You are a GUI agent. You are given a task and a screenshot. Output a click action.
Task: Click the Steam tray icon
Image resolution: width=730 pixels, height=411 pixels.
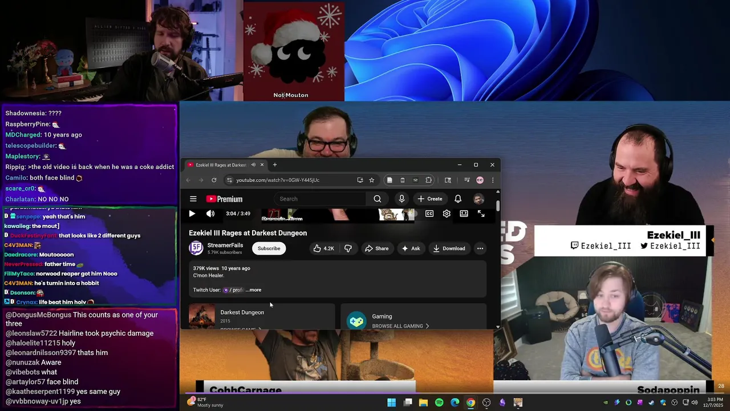coord(651,402)
